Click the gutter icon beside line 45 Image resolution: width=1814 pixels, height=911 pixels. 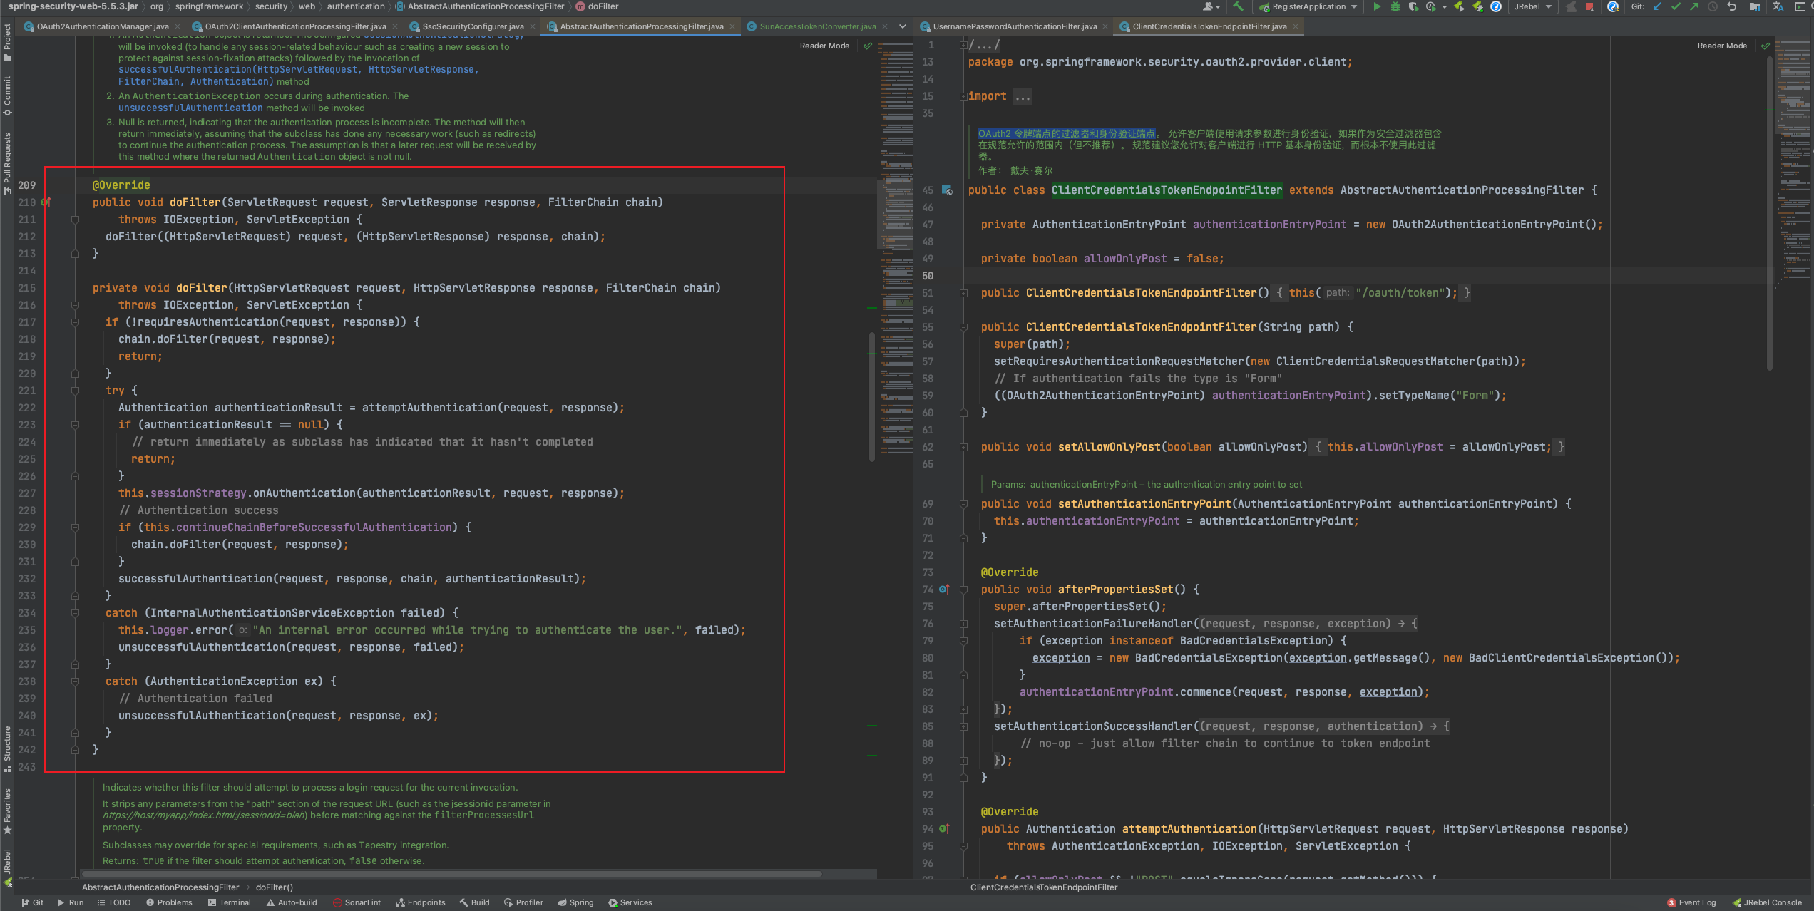click(x=947, y=190)
